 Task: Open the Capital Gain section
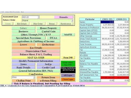pyautogui.click(x=48, y=31)
